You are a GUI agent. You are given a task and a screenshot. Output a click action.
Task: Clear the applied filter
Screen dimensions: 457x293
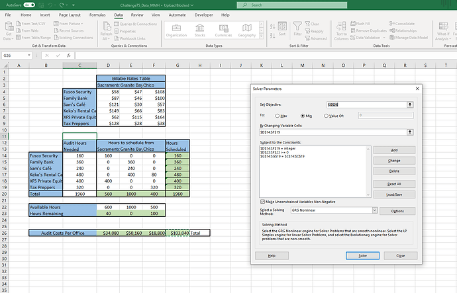point(312,24)
